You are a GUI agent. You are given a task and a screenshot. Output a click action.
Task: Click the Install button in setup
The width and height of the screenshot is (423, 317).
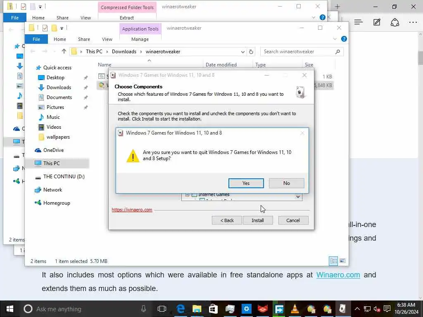(258, 220)
